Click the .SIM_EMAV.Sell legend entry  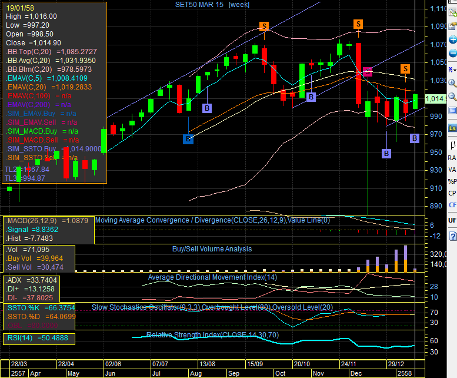click(x=41, y=122)
